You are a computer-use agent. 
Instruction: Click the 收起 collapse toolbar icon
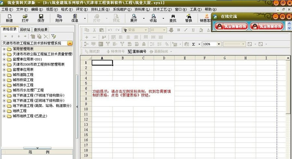coord(153,18)
